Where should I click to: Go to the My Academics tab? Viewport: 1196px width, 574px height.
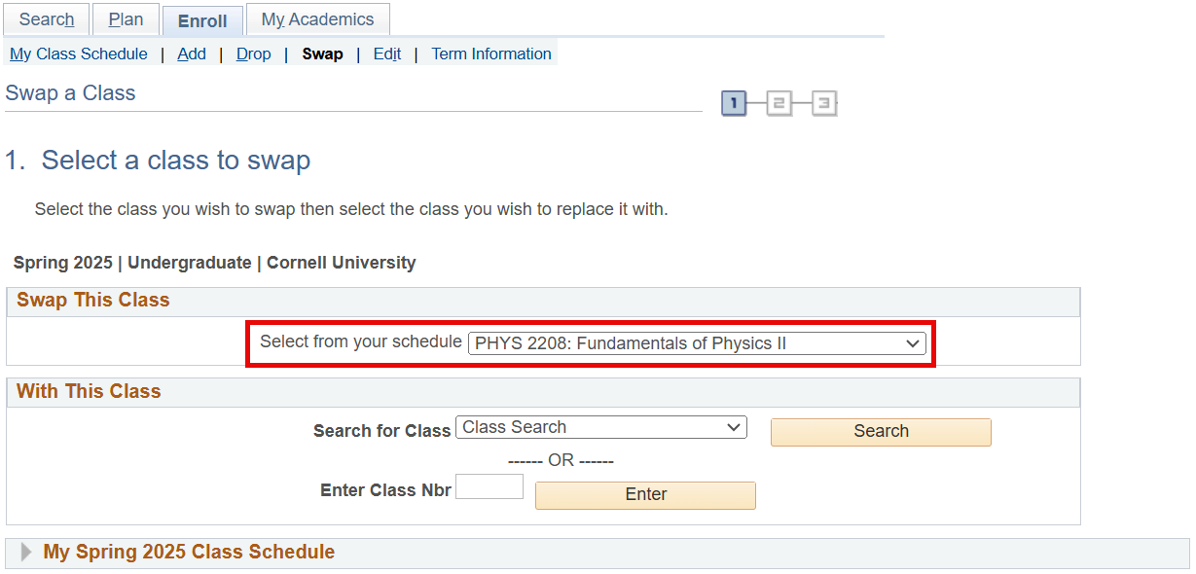click(317, 19)
